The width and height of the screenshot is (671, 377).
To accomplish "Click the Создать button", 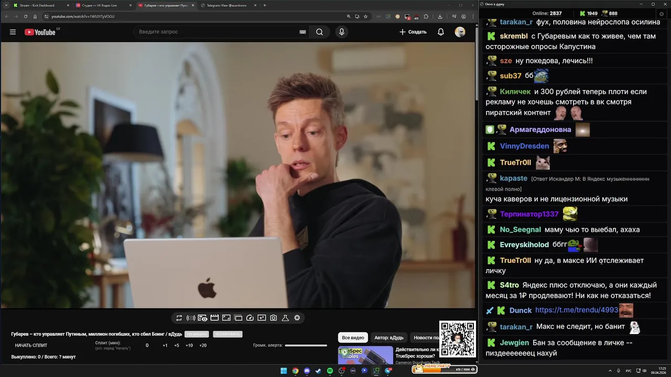I will [413, 32].
